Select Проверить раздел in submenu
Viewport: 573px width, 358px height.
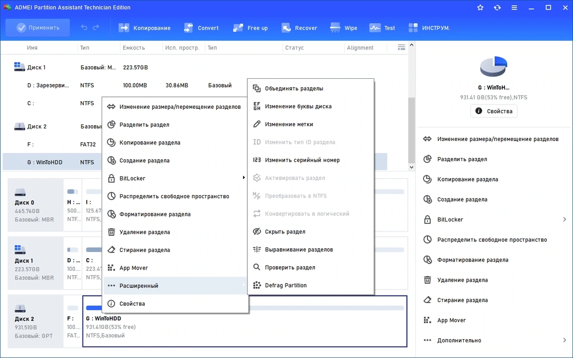310,267
